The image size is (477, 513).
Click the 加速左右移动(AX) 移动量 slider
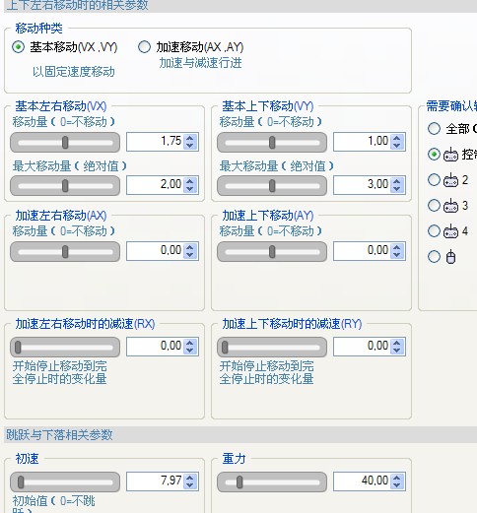click(x=65, y=252)
